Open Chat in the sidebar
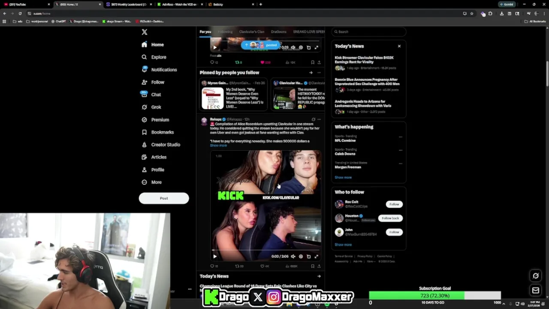549x309 pixels. pos(151,94)
